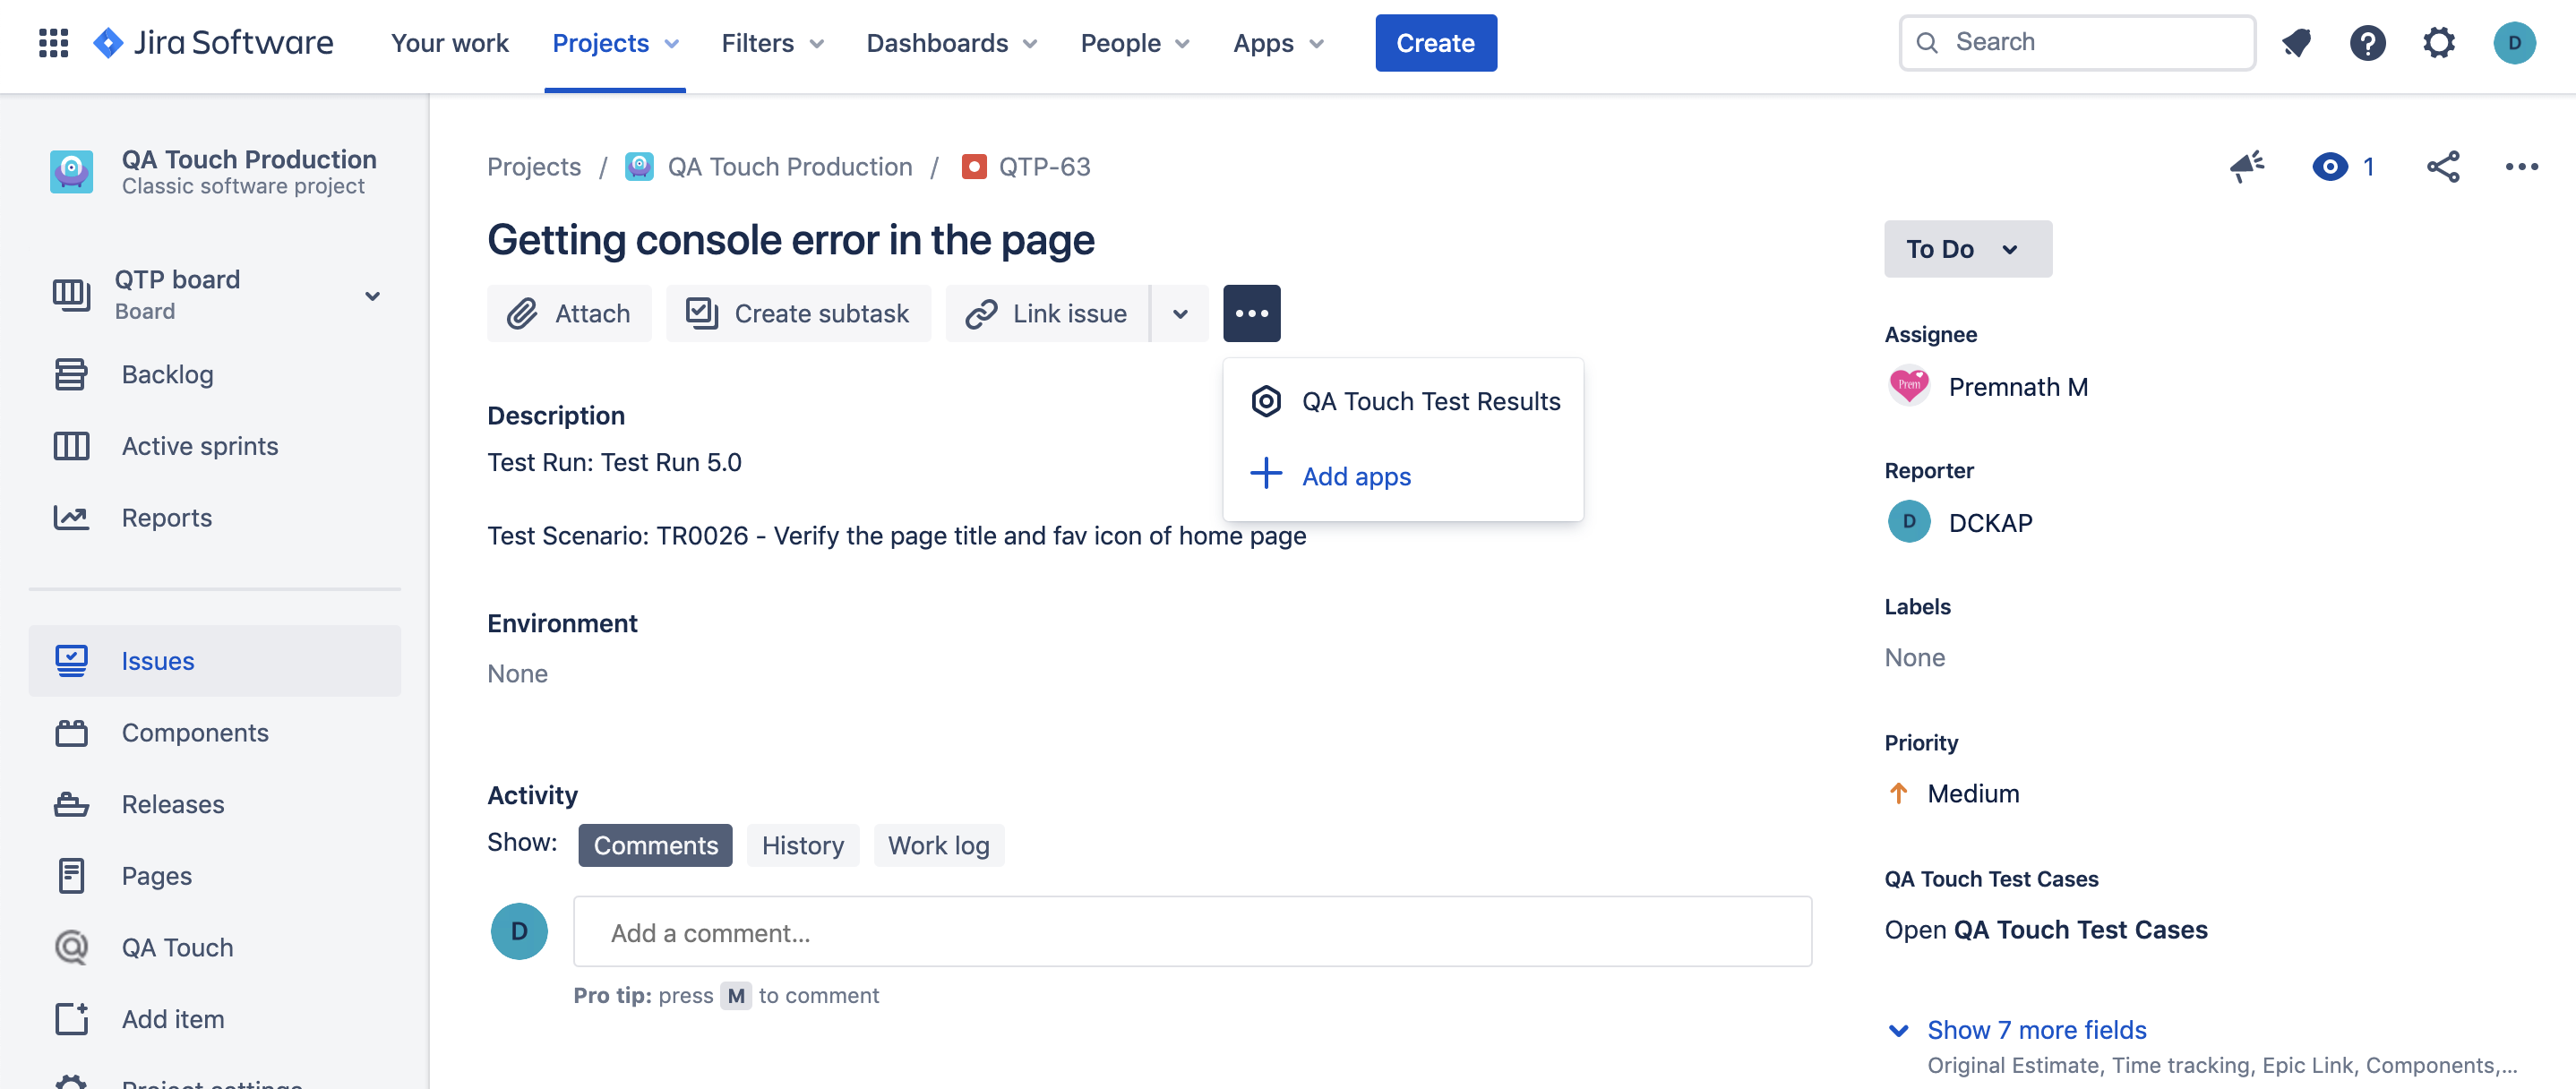Image resolution: width=2576 pixels, height=1089 pixels.
Task: Click the issue title Getting console error
Action: click(x=790, y=240)
